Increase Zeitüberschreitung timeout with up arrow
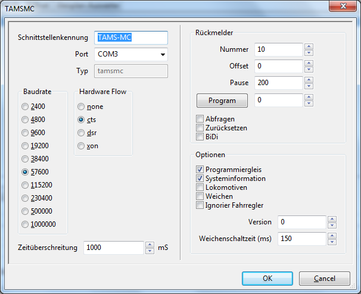Viewport: 361px width, 294px height. (x=149, y=244)
